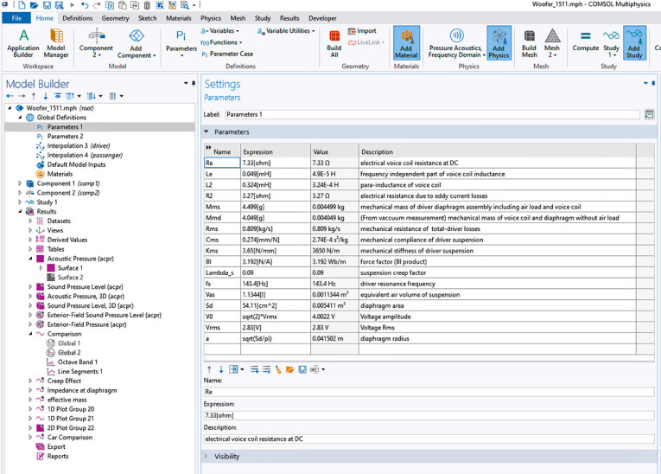The width and height of the screenshot is (661, 474).
Task: Click Model Builder move-down arrow icon
Action: pos(46,96)
